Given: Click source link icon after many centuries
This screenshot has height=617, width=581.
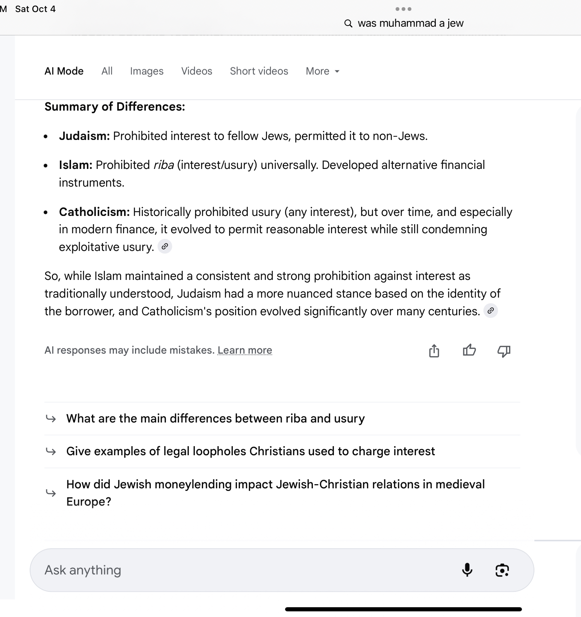Looking at the screenshot, I should click(x=490, y=311).
